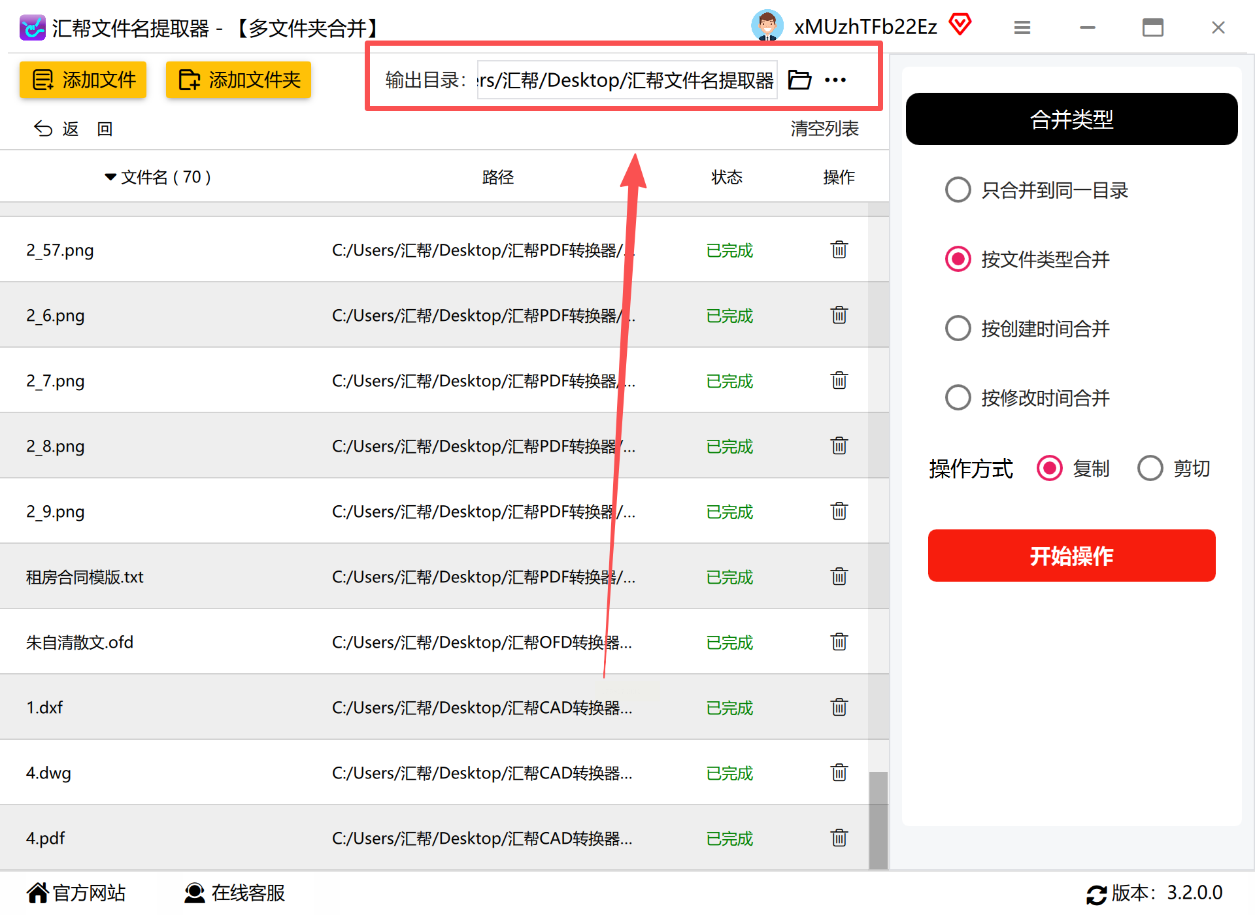Open the hamburger menu in title bar

coord(1022,27)
